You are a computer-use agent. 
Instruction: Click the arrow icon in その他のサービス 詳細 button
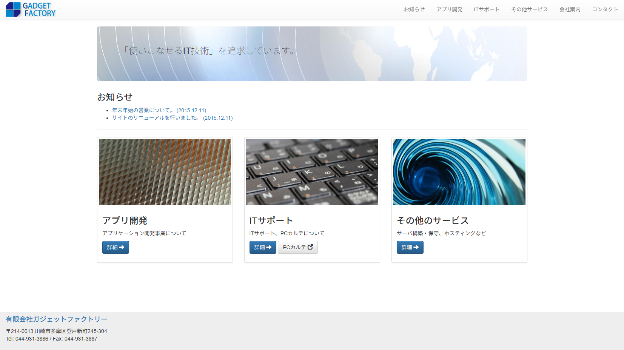pyautogui.click(x=416, y=247)
